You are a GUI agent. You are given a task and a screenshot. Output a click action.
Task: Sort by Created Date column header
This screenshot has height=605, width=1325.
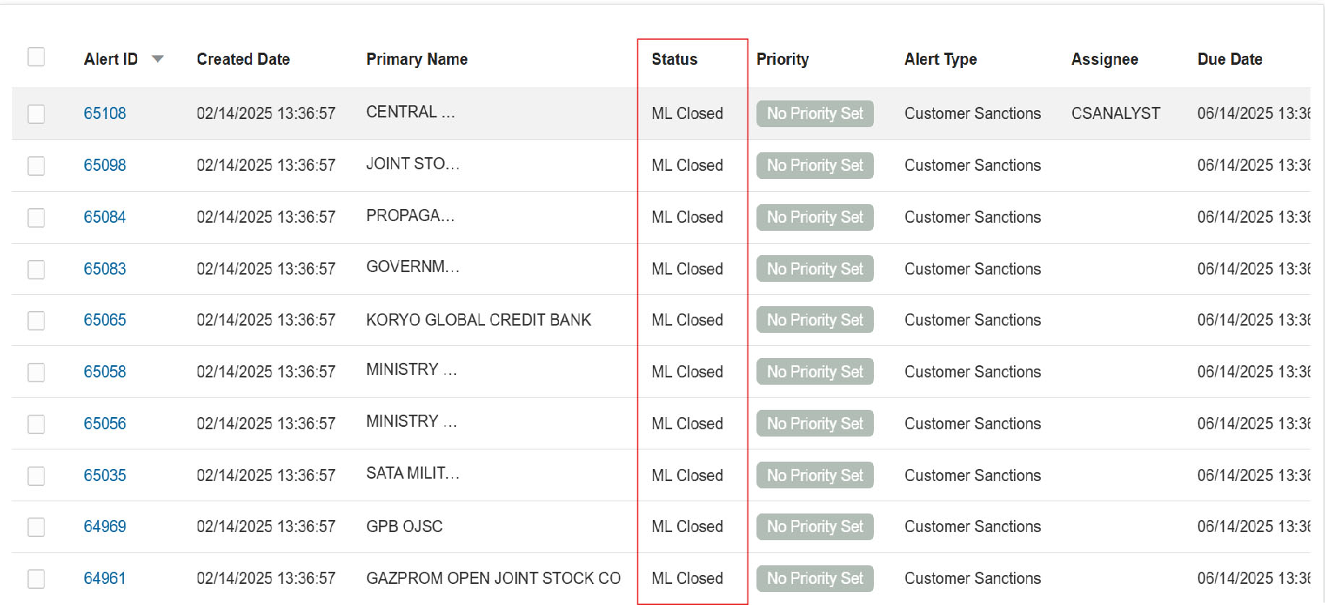tap(243, 59)
